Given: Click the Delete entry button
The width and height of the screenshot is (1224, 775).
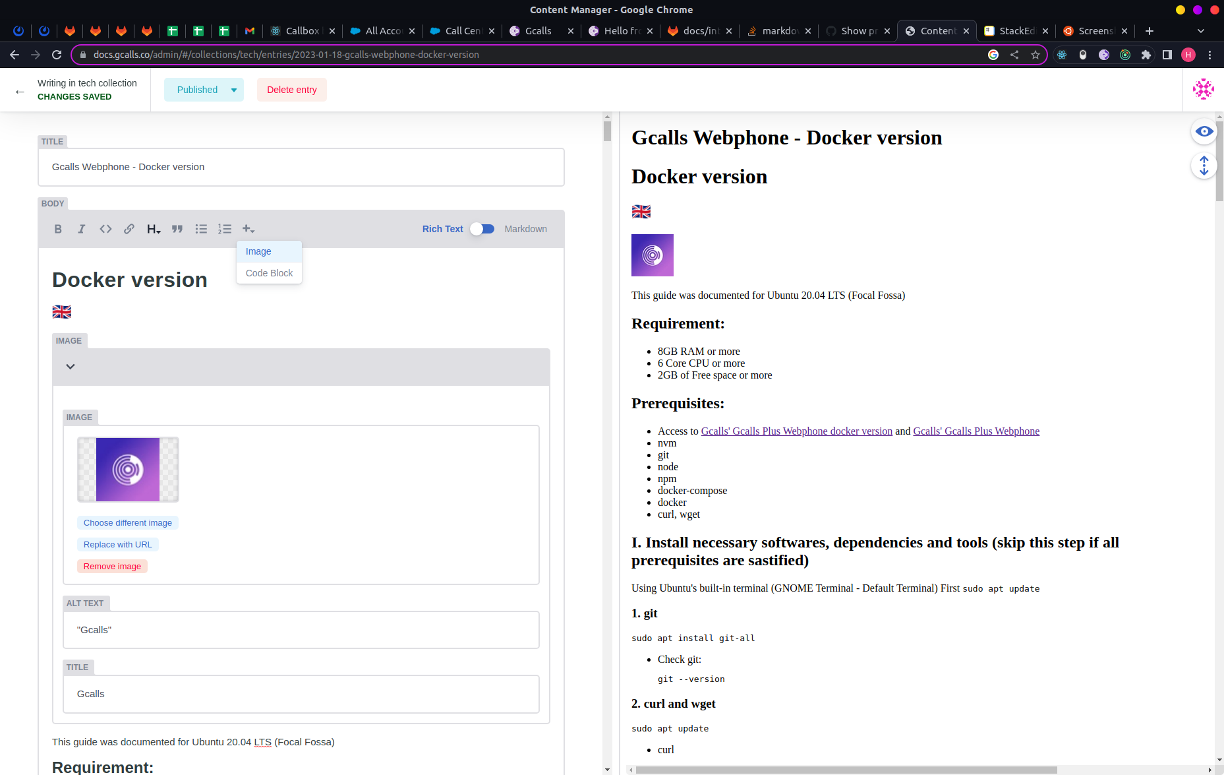Looking at the screenshot, I should coord(291,90).
